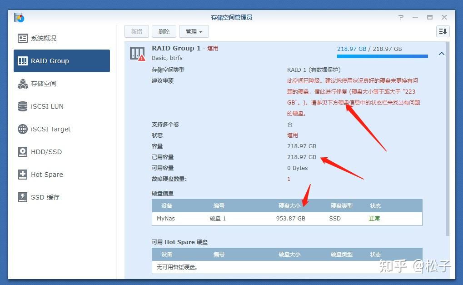Click the 218.97 GB capacity bar

382,56
